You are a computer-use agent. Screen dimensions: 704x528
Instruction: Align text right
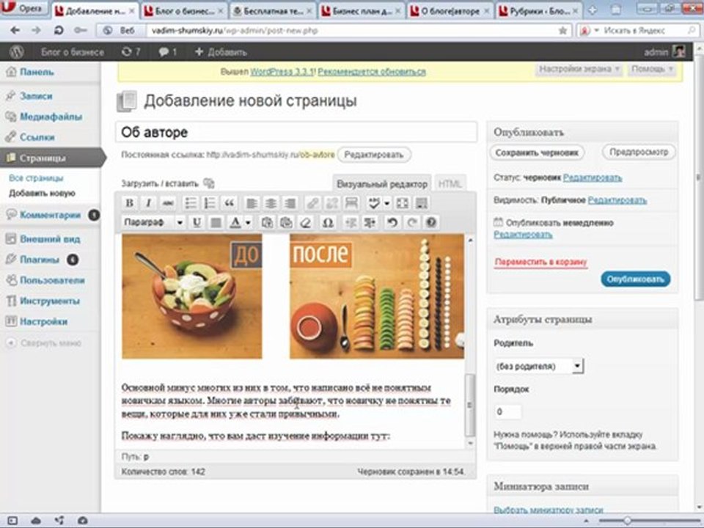point(290,203)
